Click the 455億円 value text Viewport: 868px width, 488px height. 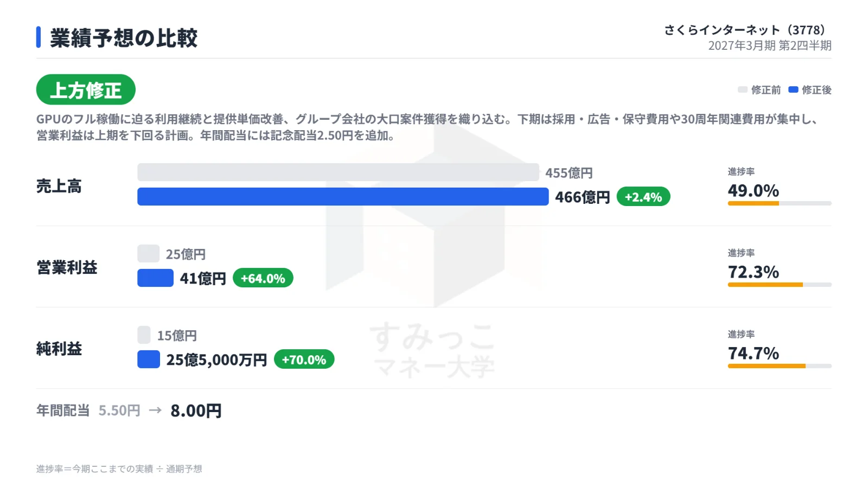tap(569, 173)
